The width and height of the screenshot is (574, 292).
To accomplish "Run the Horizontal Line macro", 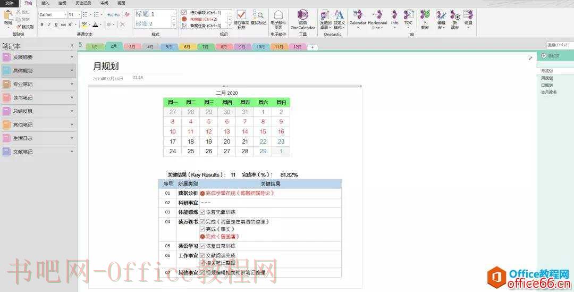I will click(377, 20).
